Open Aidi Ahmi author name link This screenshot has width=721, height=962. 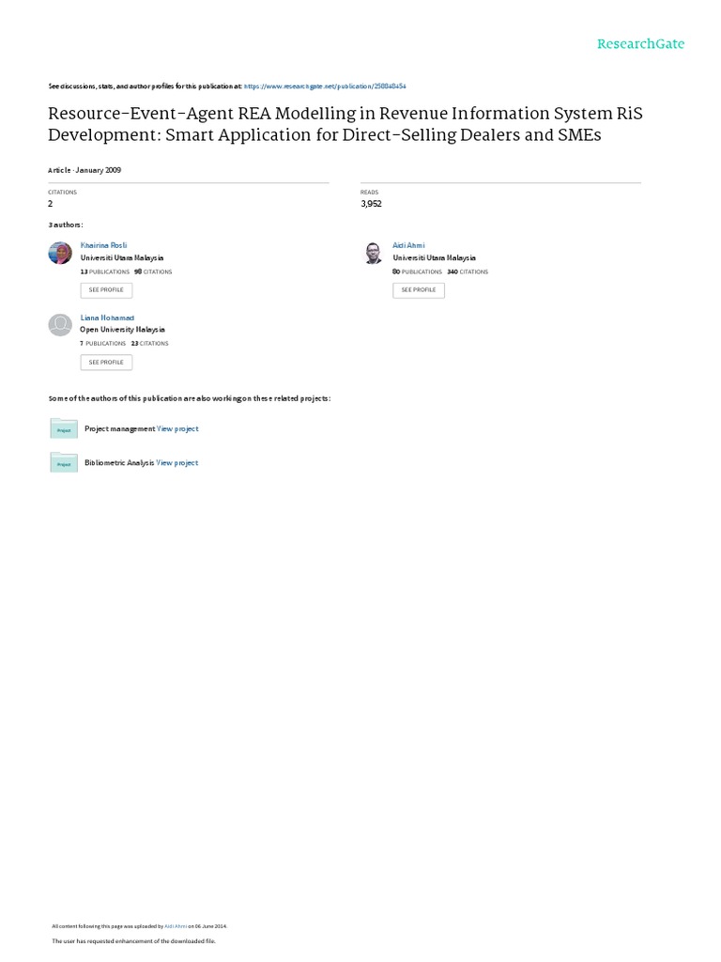[x=408, y=245]
